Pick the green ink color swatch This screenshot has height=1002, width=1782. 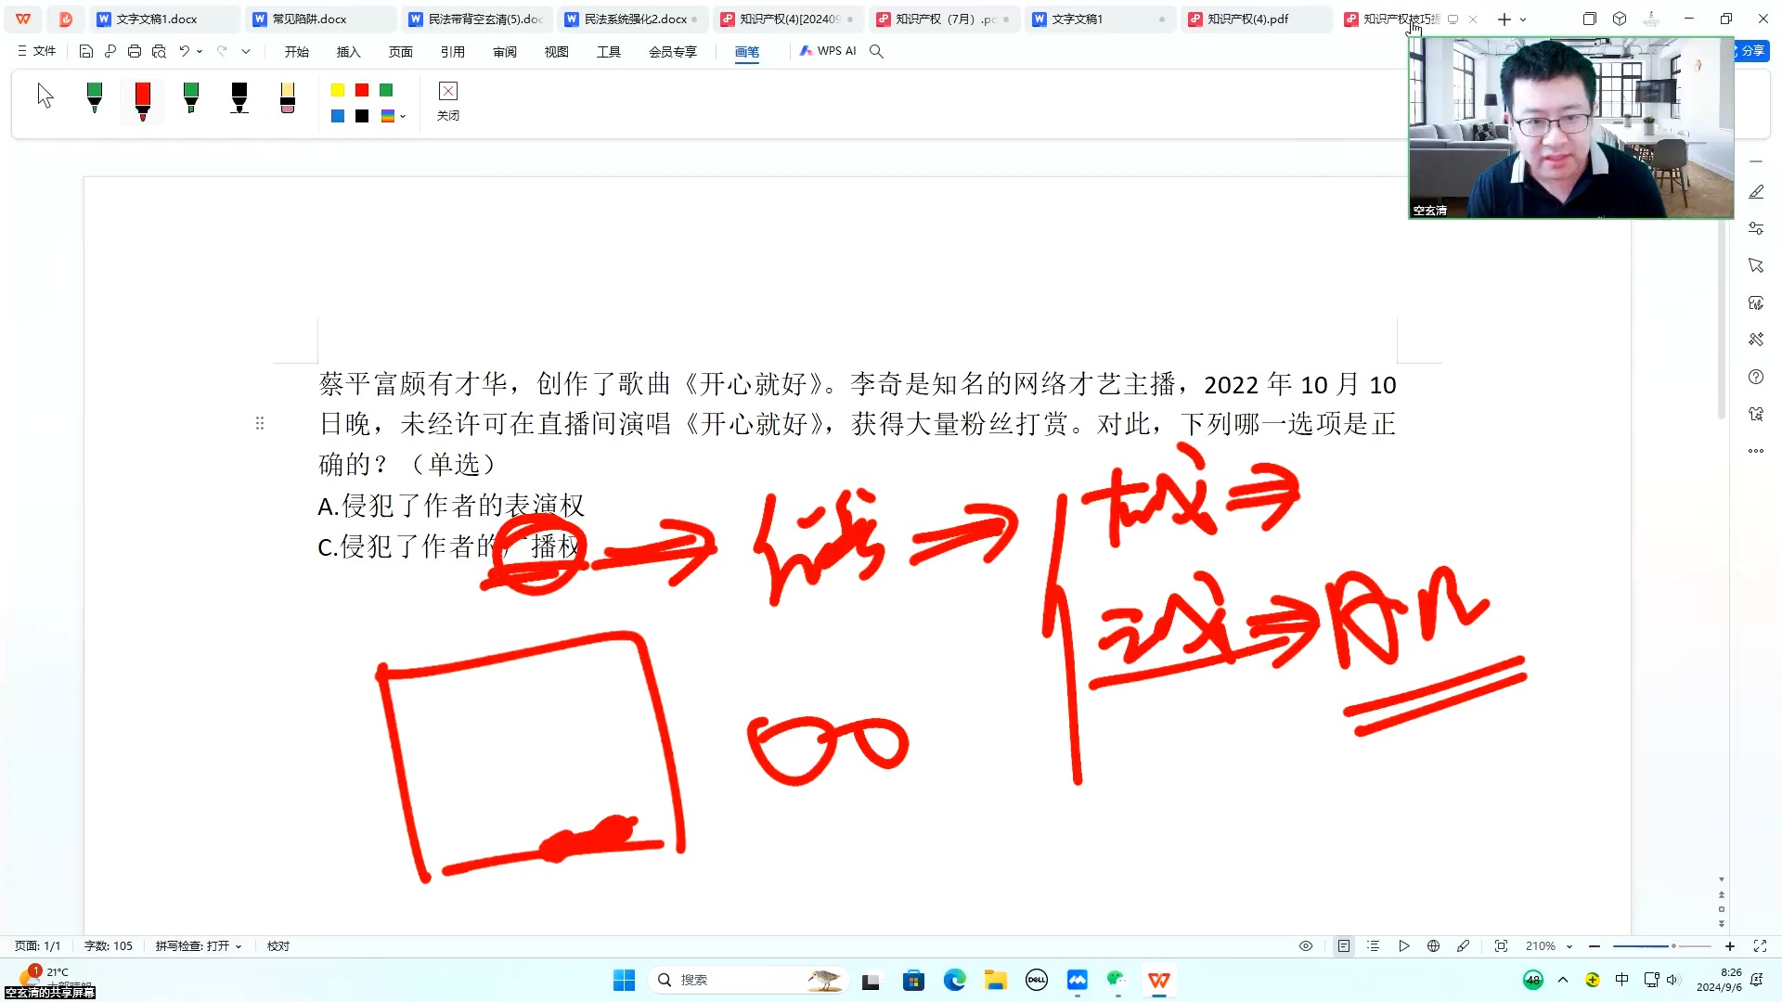[386, 90]
